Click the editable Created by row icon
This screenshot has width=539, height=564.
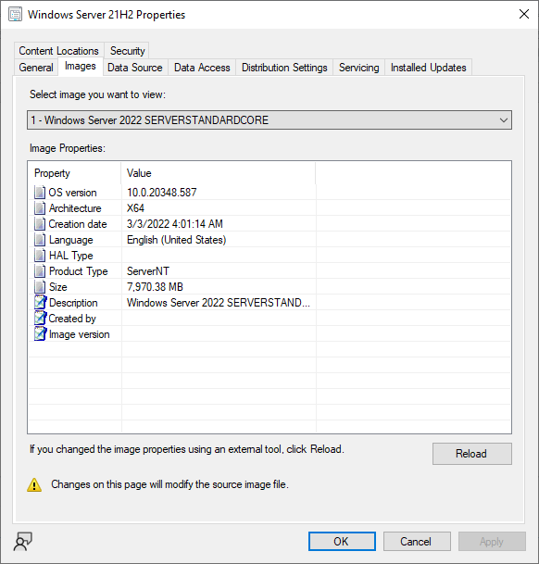(41, 319)
